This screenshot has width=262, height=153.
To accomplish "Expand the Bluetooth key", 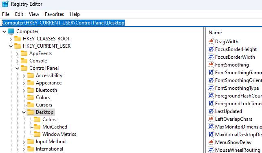I will pyautogui.click(x=24, y=91).
